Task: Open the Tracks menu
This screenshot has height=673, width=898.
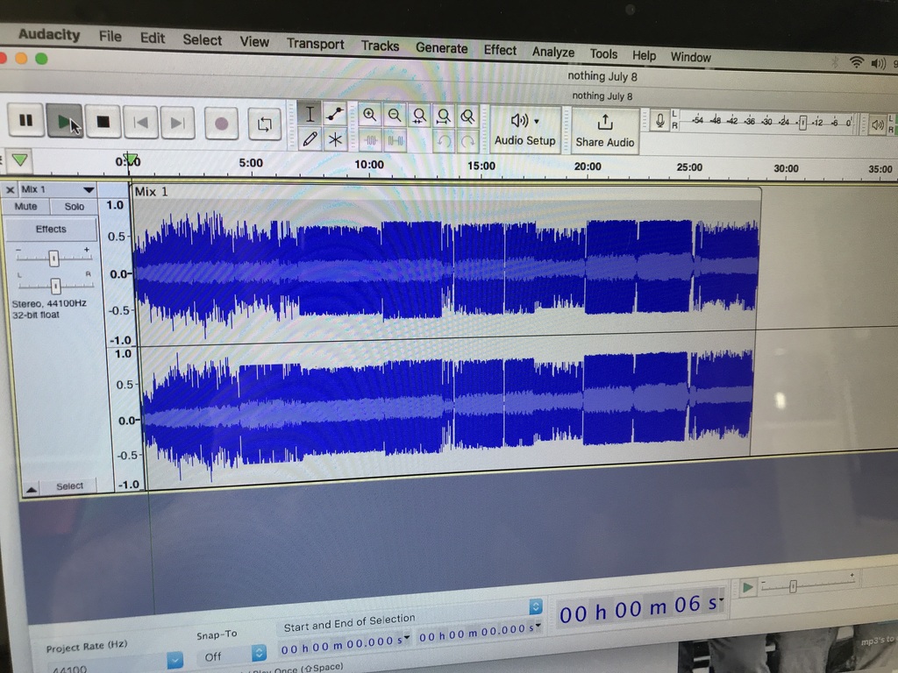Action: click(380, 46)
